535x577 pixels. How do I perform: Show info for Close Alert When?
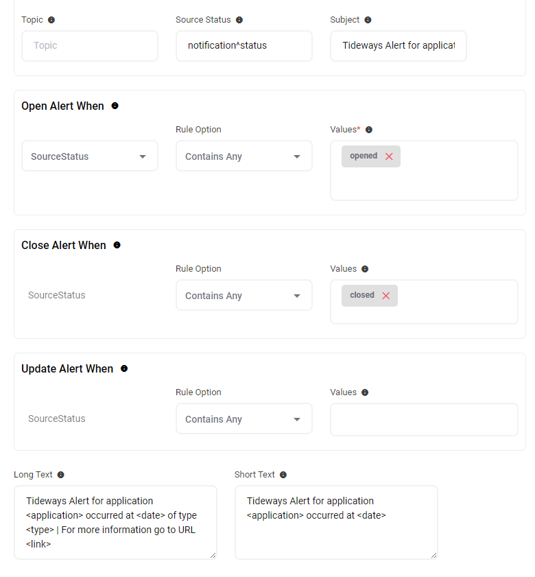[x=117, y=245]
